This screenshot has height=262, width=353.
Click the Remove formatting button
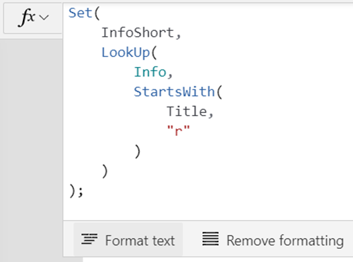tap(273, 240)
